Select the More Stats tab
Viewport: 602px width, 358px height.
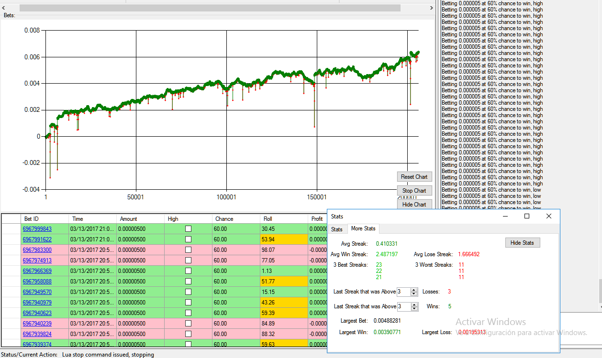[x=364, y=228]
